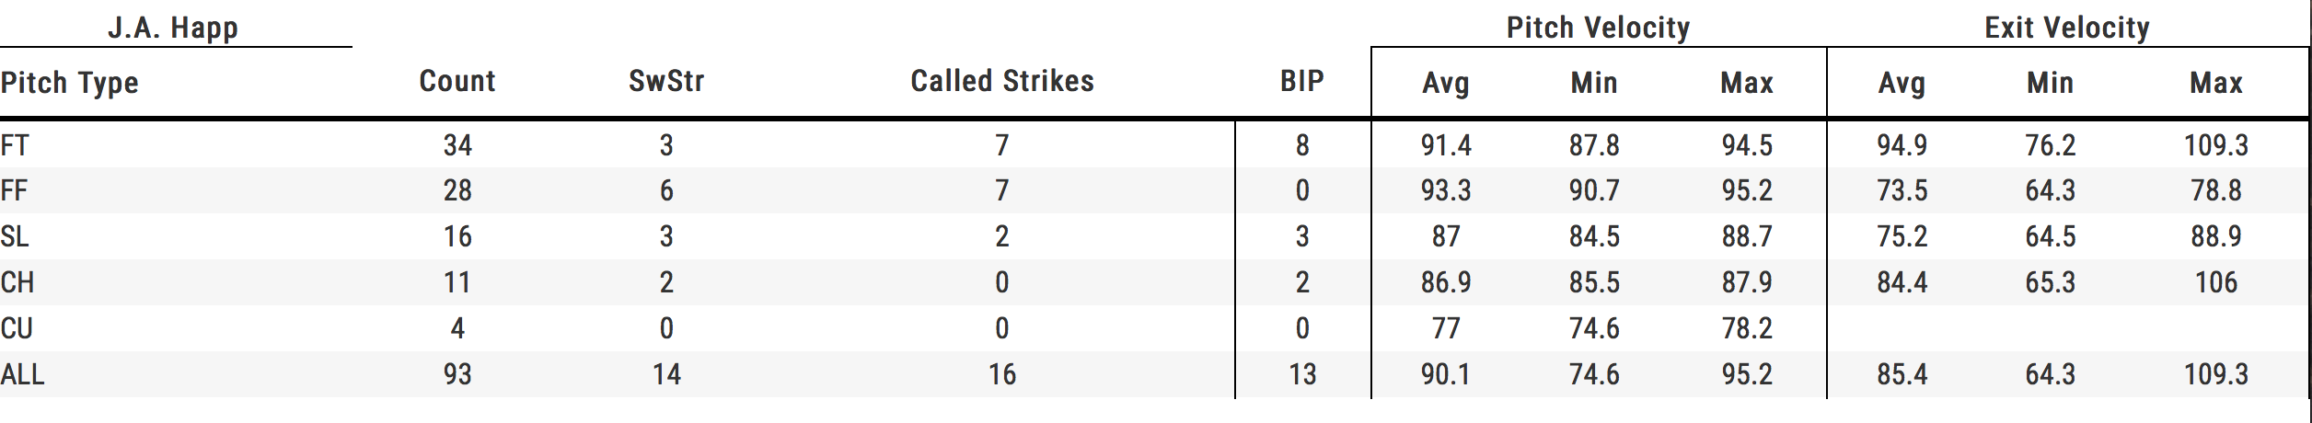Select the total pitch count value 93
The image size is (2312, 423).
tap(457, 374)
